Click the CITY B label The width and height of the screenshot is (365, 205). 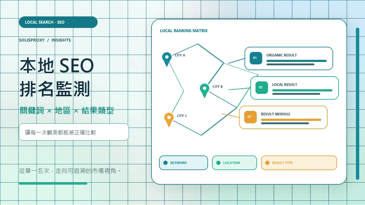pos(217,87)
